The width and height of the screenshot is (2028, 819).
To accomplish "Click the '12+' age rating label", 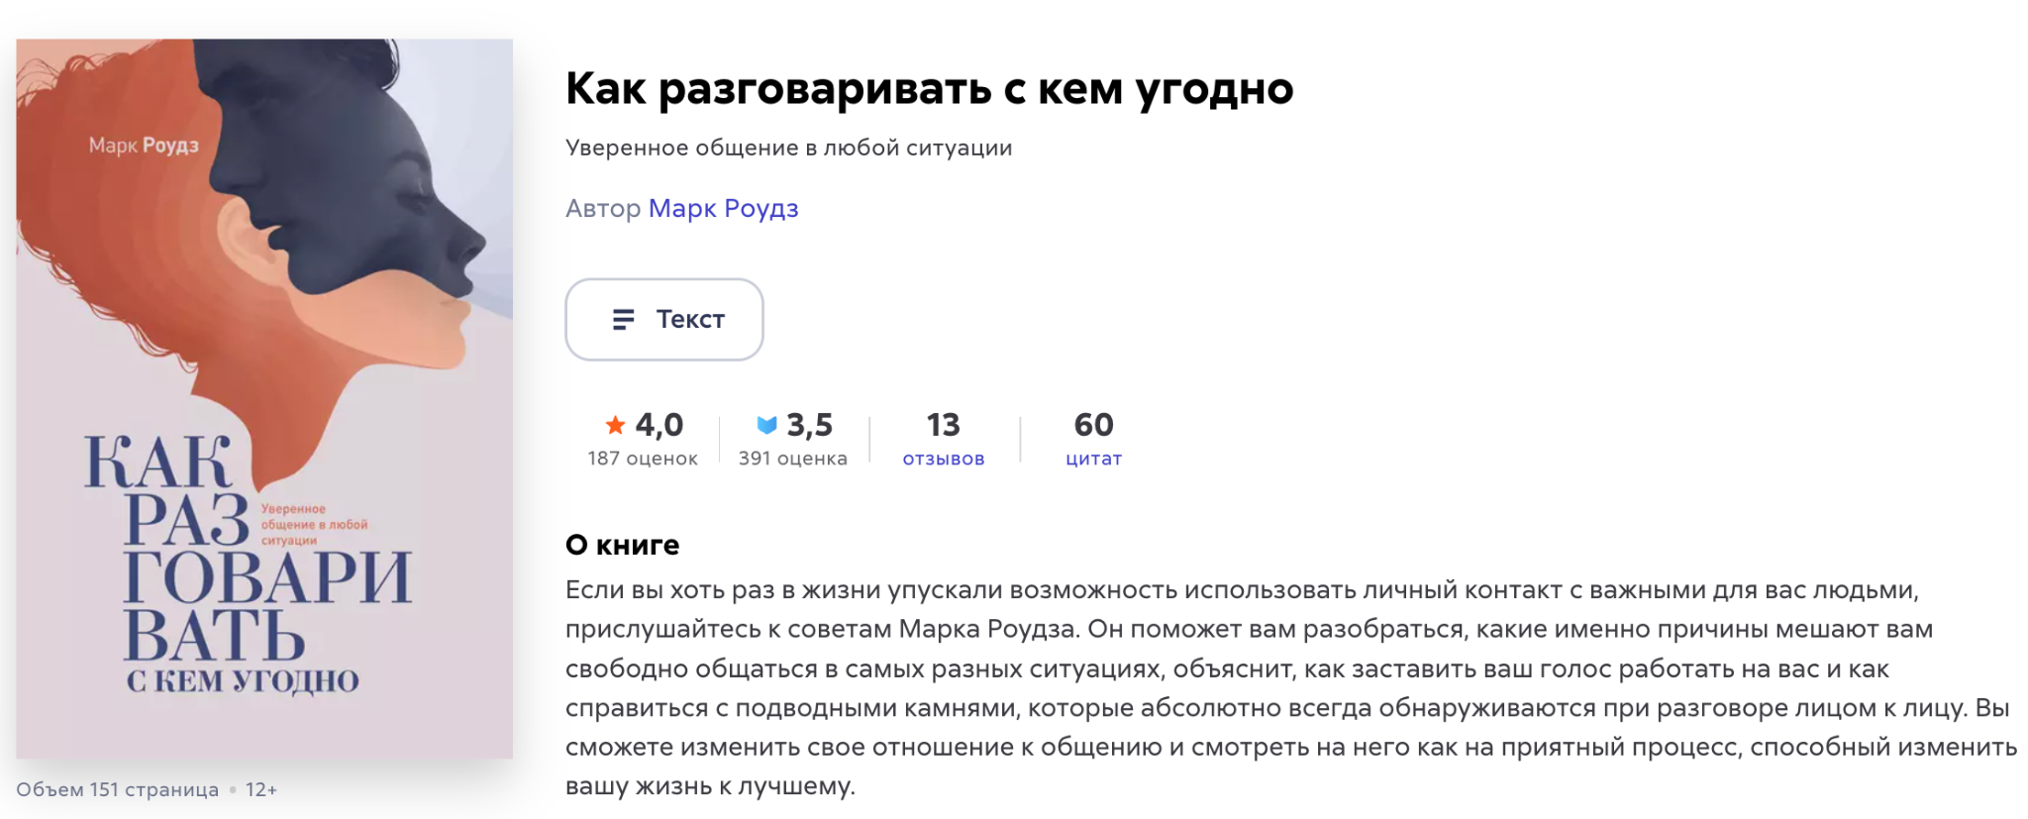I will click(261, 789).
